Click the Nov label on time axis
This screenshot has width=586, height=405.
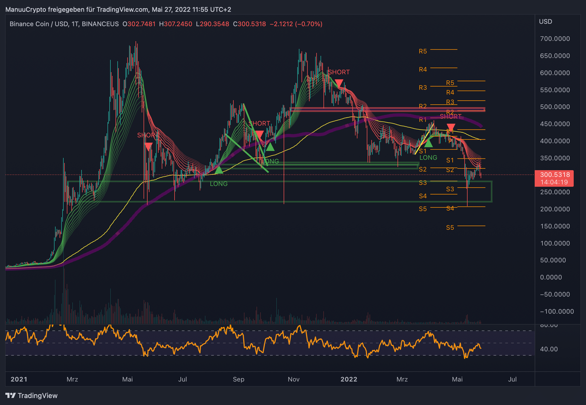click(294, 379)
